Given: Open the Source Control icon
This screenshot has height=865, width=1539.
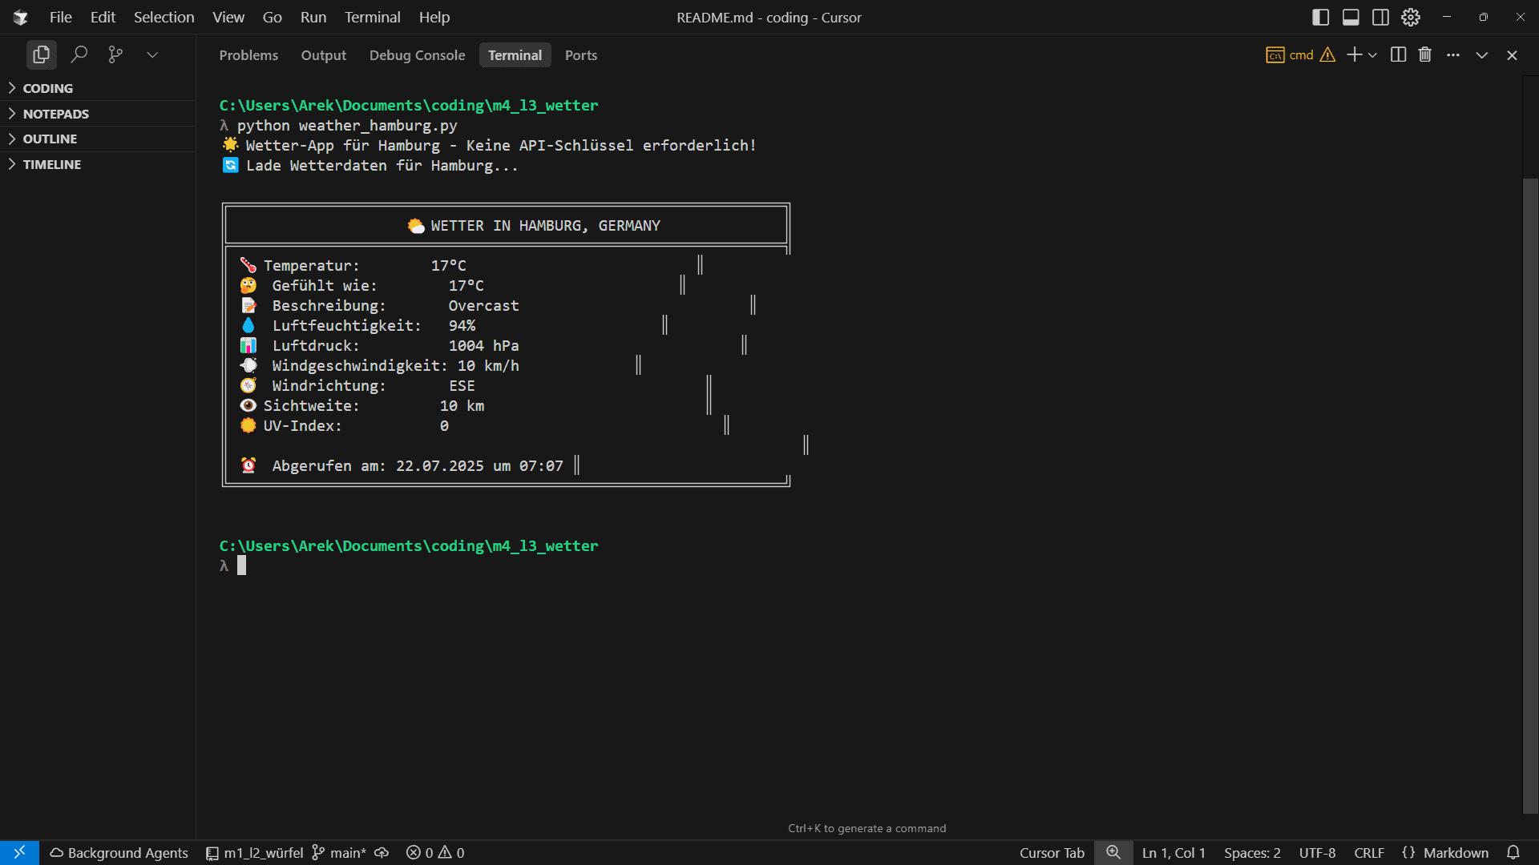Looking at the screenshot, I should (115, 54).
